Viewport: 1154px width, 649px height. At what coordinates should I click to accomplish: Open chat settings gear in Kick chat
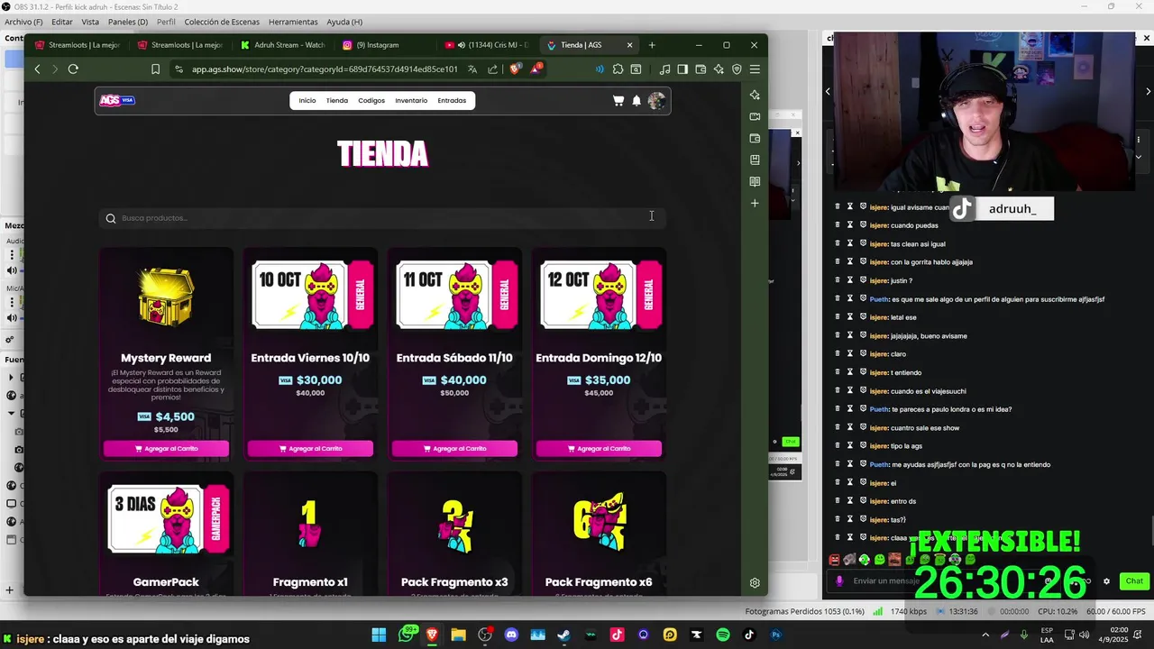pyautogui.click(x=1106, y=581)
